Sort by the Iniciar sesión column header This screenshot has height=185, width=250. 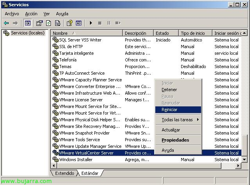(x=227, y=33)
